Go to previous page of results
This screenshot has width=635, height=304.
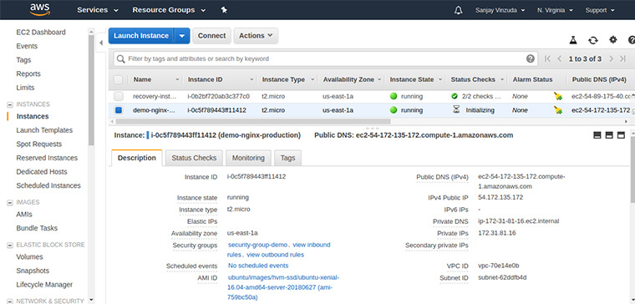pos(560,58)
